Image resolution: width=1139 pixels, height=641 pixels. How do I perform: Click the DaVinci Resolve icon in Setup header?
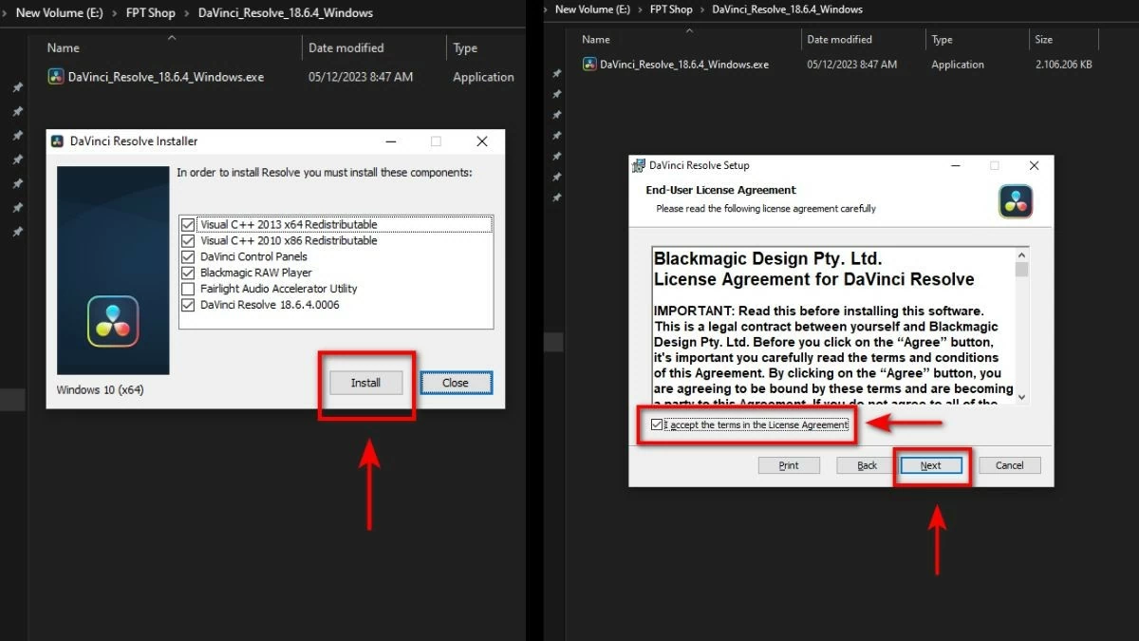click(1015, 201)
